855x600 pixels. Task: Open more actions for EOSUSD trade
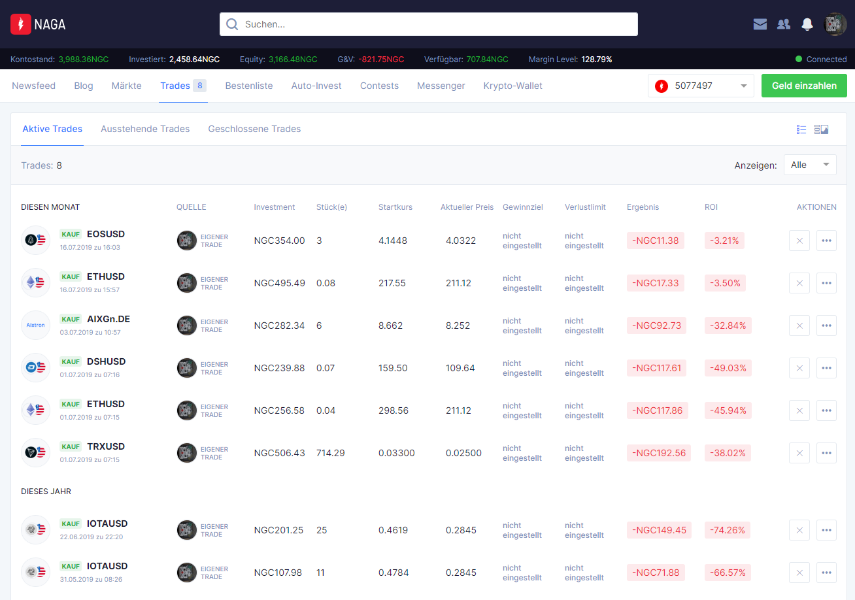click(826, 241)
